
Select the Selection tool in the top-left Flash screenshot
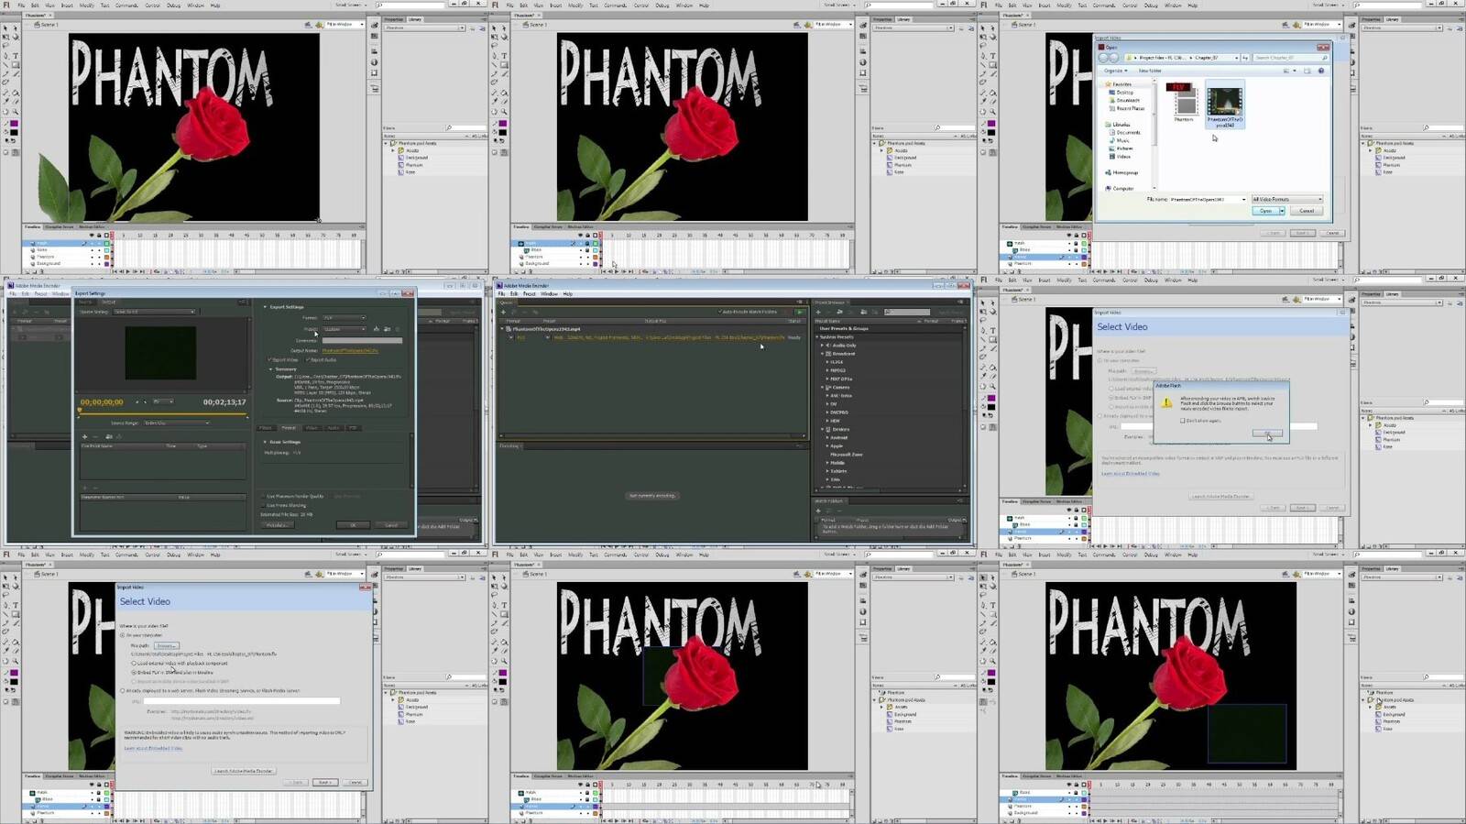[x=6, y=29]
